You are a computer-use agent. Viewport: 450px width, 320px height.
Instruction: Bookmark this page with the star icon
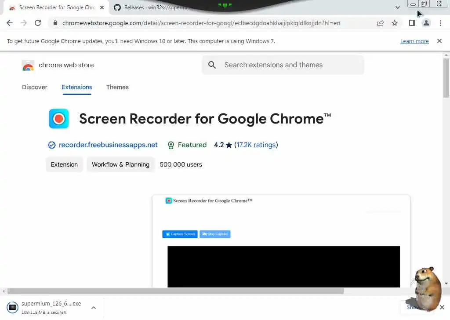click(395, 23)
